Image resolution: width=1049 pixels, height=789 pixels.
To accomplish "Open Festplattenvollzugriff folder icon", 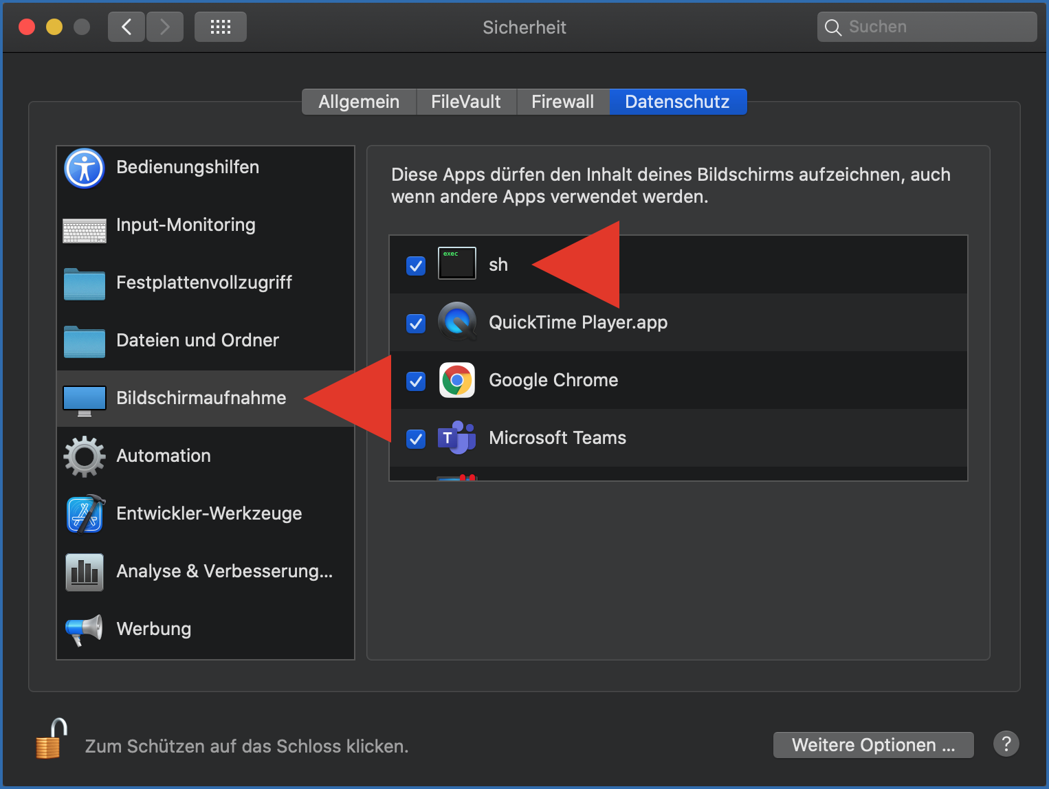I will click(x=85, y=284).
